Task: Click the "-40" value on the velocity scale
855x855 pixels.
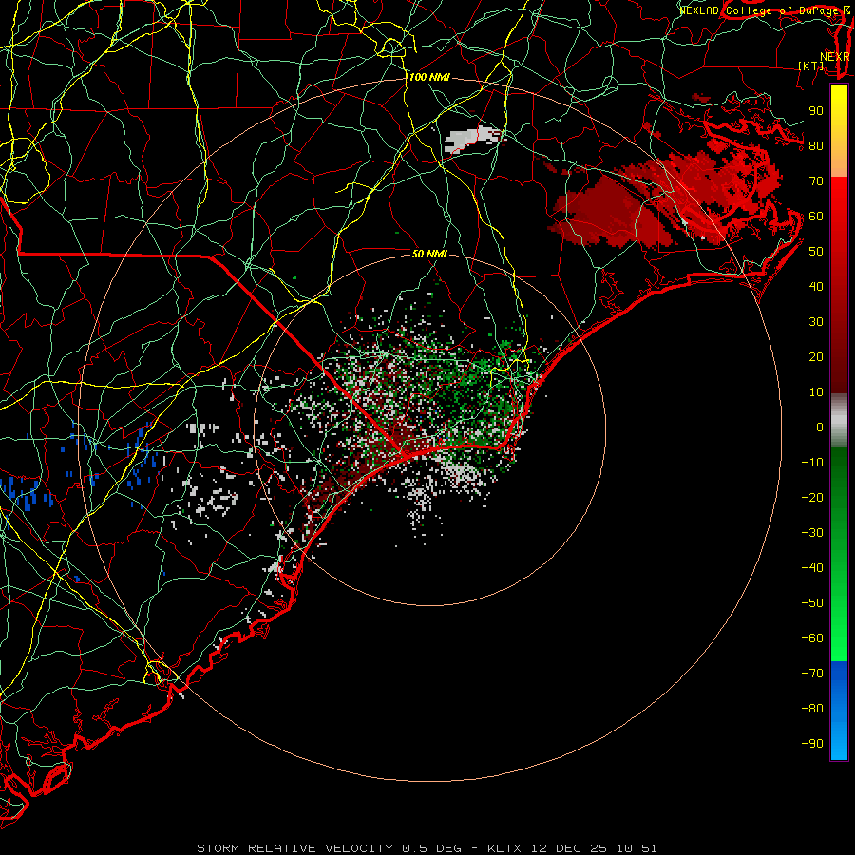Action: tap(812, 568)
